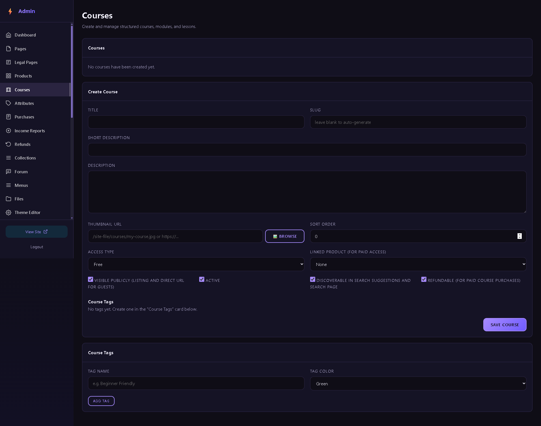The image size is (541, 426).
Task: Click the Income Reports plus-circle icon
Action: (x=8, y=131)
